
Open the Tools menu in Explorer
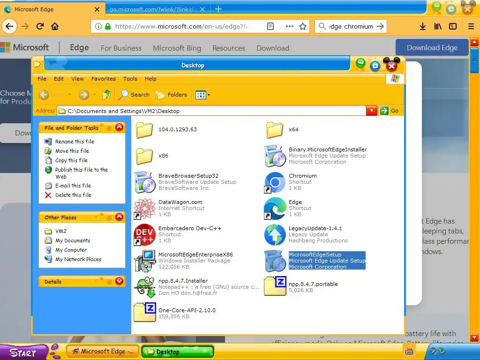point(130,79)
